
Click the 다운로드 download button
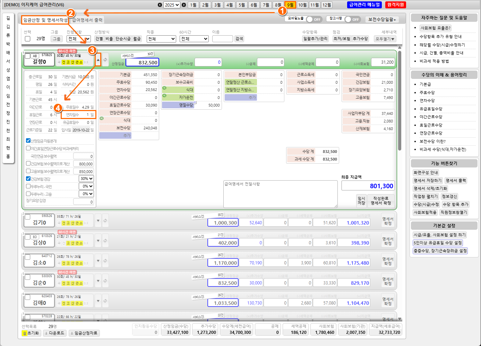click(x=55, y=333)
